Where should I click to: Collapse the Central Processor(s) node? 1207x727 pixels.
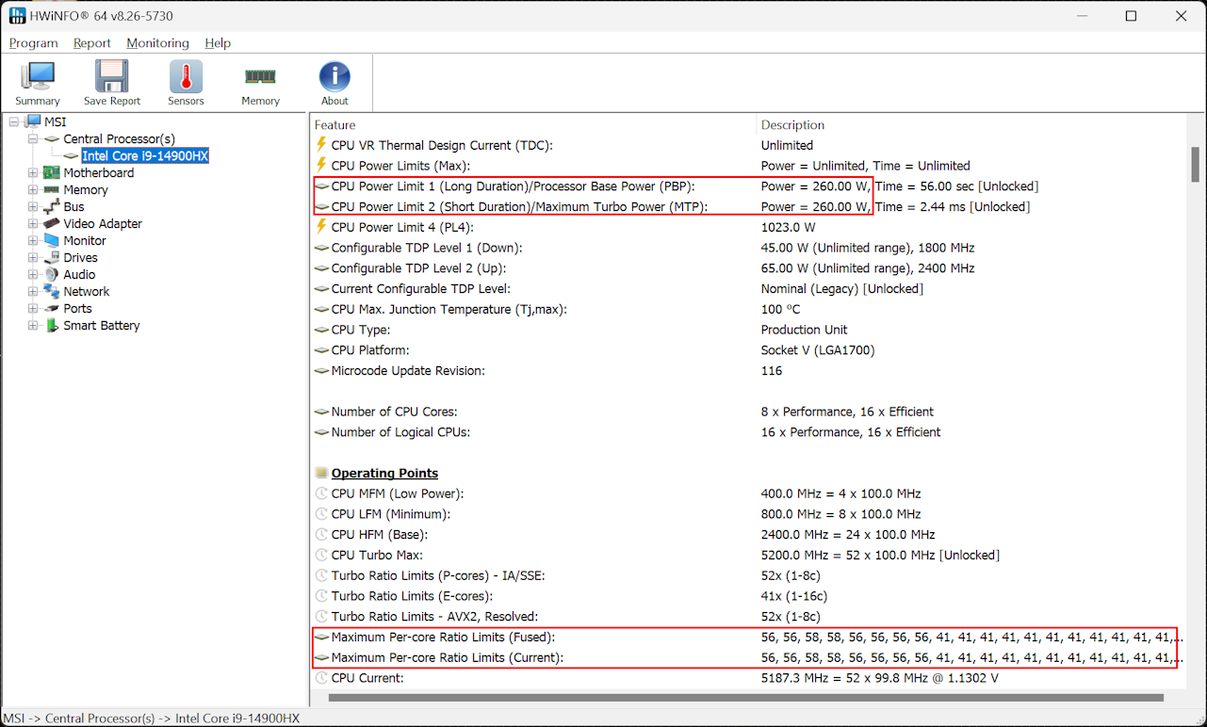click(33, 139)
